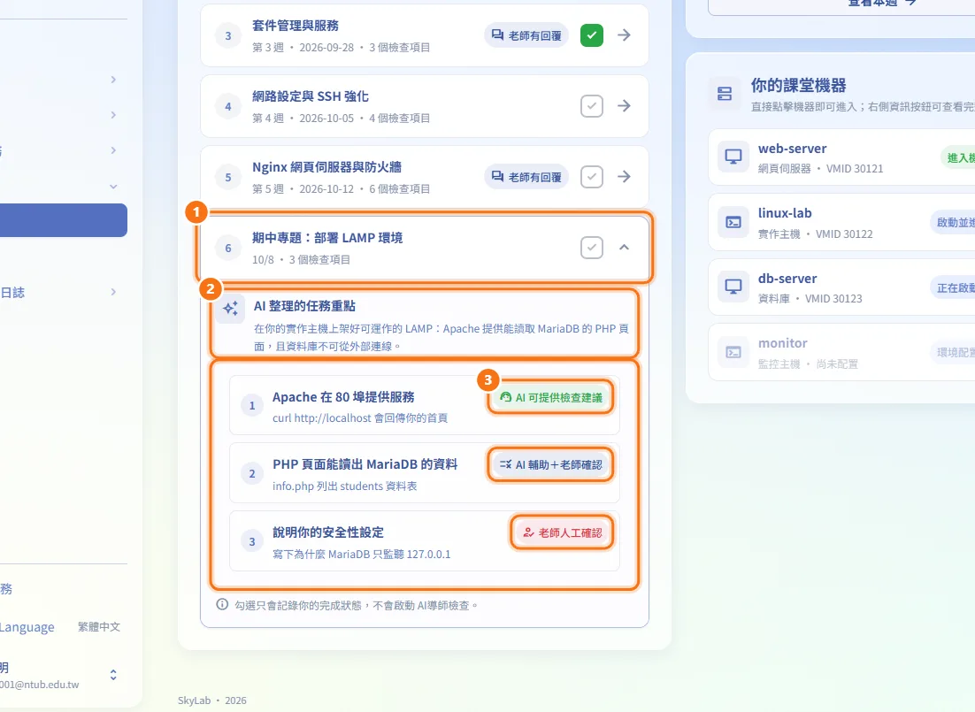
Task: Click 老師有回覆 badge on 套件管理與服務
Action: [526, 35]
